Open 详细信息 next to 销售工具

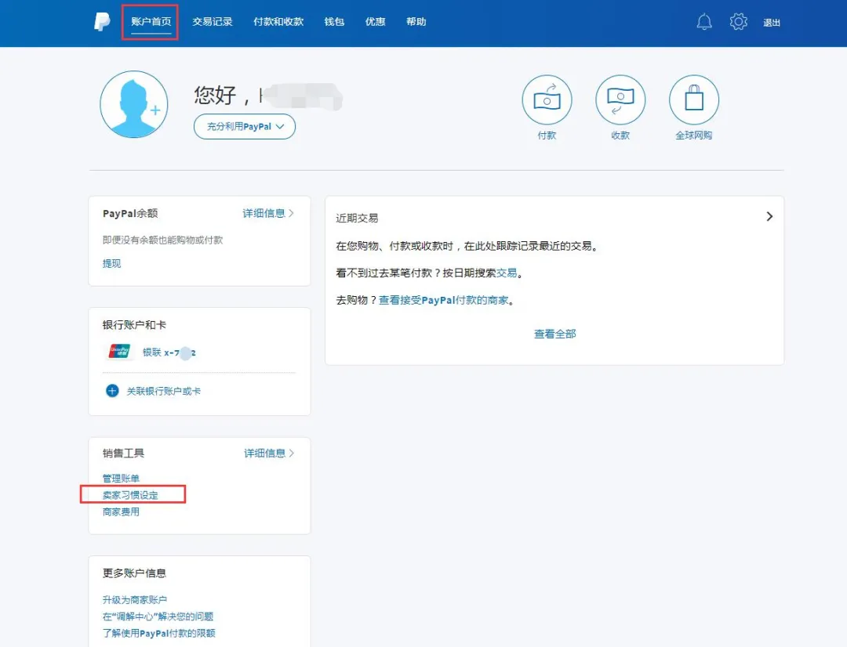(265, 453)
